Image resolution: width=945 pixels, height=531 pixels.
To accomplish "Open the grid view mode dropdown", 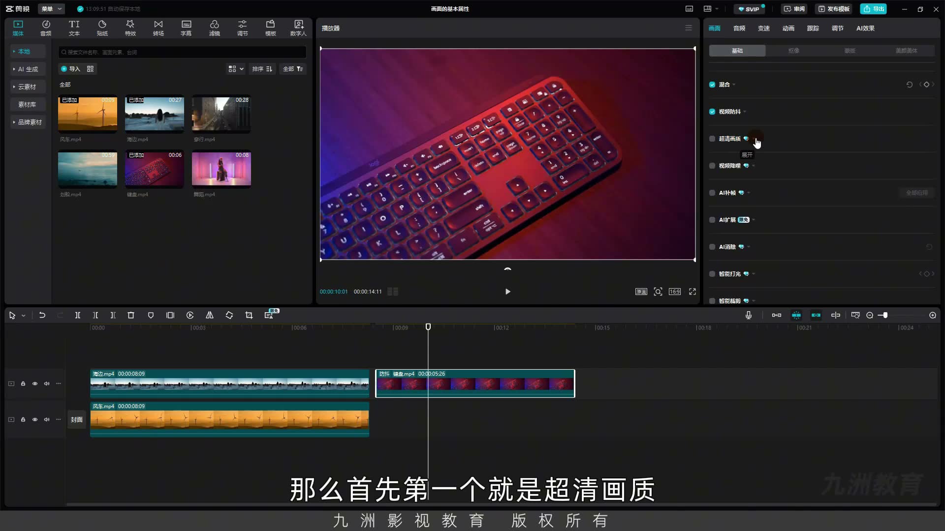I will click(236, 69).
